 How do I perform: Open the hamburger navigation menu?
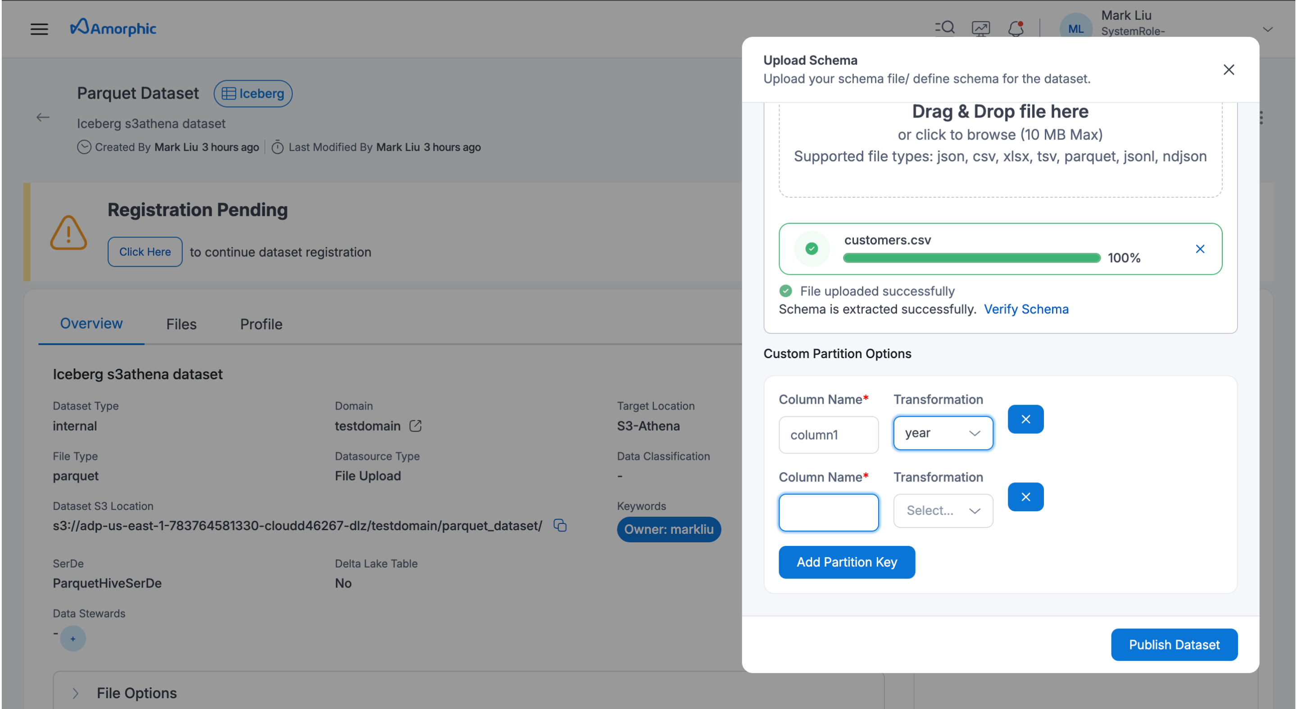click(39, 29)
